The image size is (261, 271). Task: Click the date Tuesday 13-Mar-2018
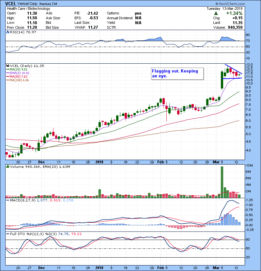coord(224,8)
